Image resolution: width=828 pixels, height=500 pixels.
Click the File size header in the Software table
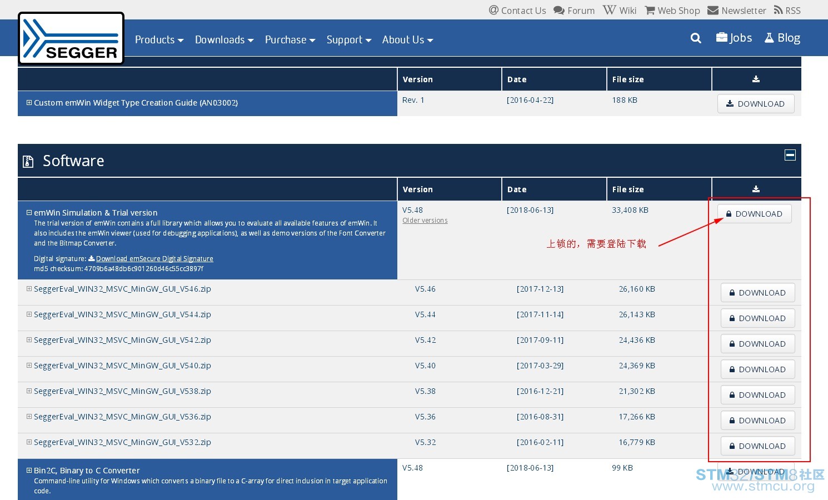tap(628, 189)
